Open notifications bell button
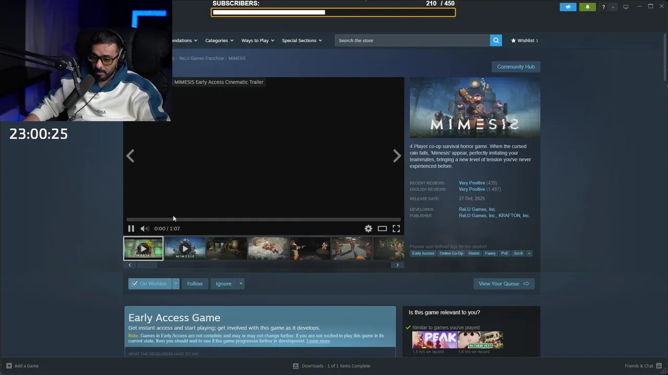 [588, 7]
